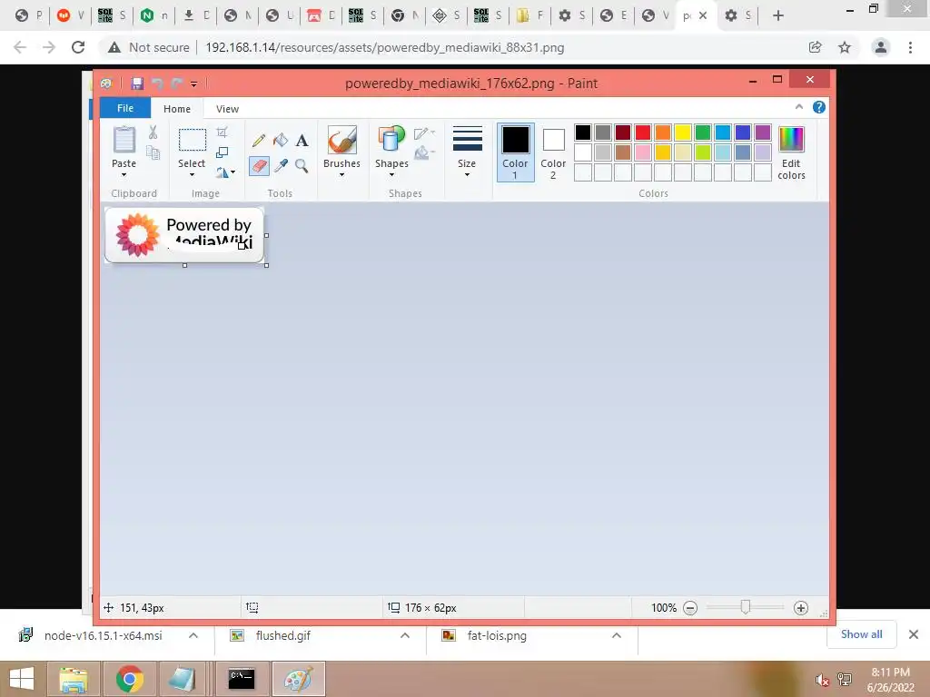Viewport: 930px width, 697px height.
Task: Open Windows Start button
Action: [x=22, y=679]
